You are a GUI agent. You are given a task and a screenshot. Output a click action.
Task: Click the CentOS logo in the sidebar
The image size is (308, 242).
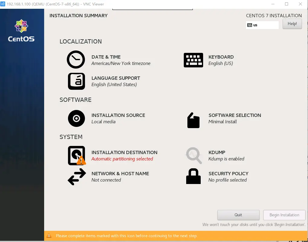(x=21, y=31)
